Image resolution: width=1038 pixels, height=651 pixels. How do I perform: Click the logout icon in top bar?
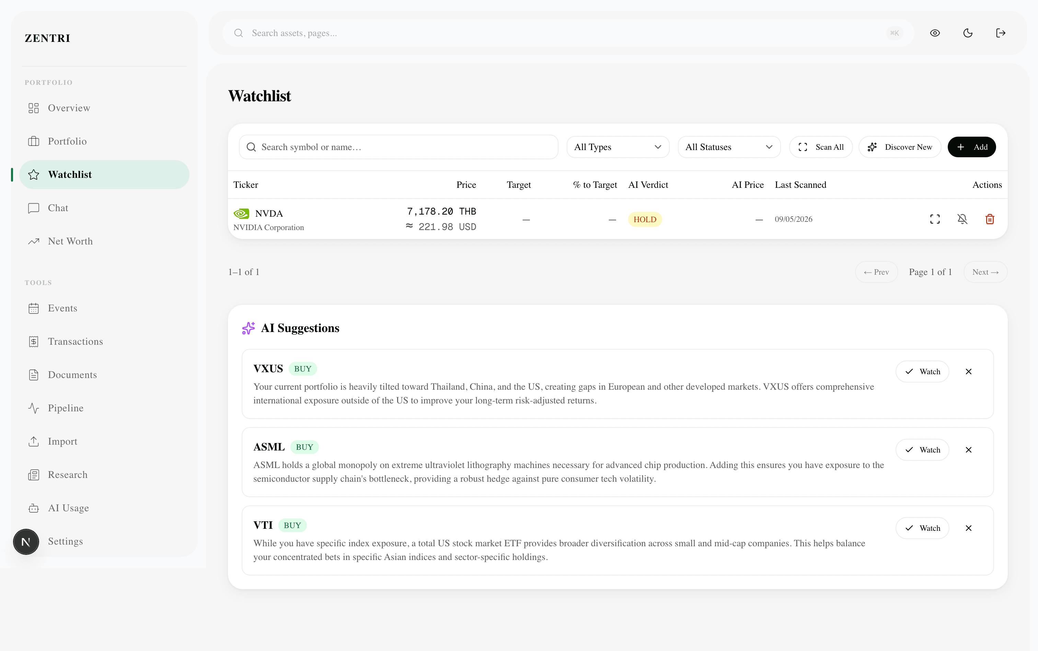1001,33
